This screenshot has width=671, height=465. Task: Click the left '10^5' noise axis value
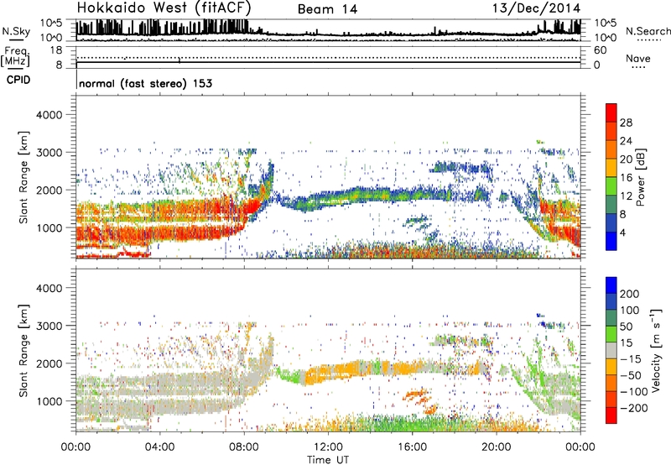[x=51, y=23]
